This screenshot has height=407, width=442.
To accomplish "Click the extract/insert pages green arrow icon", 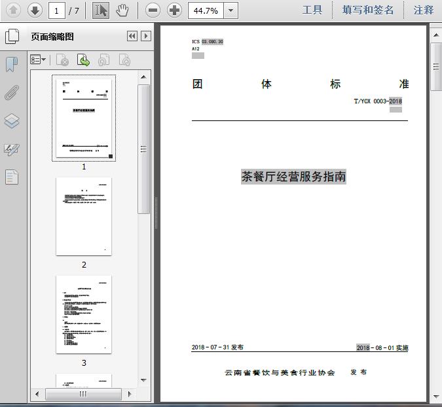I will [x=83, y=60].
